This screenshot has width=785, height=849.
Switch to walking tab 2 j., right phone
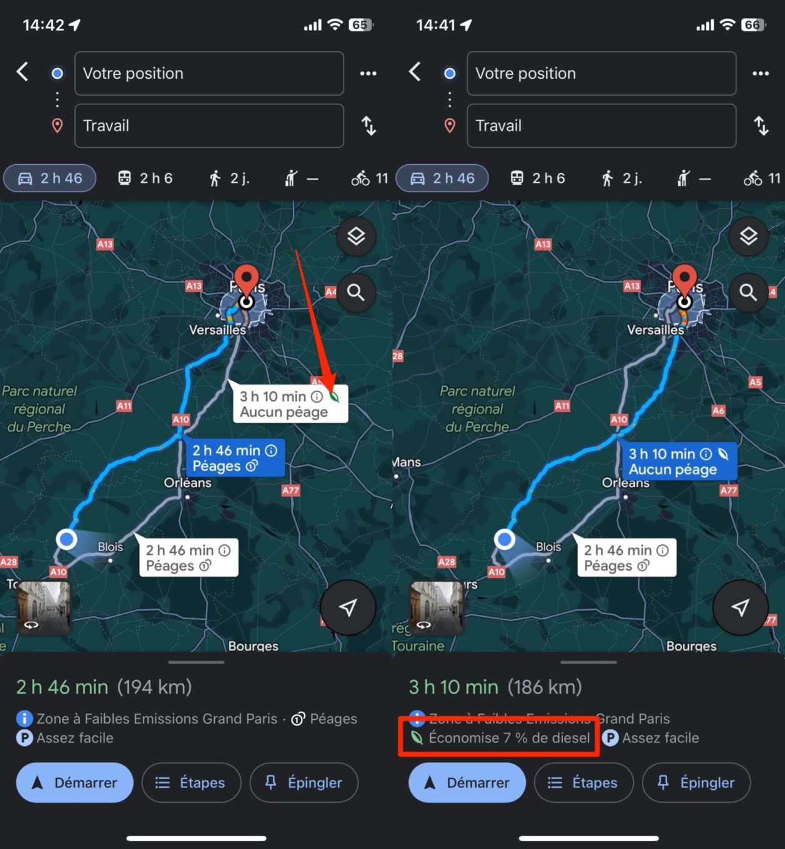tap(621, 179)
